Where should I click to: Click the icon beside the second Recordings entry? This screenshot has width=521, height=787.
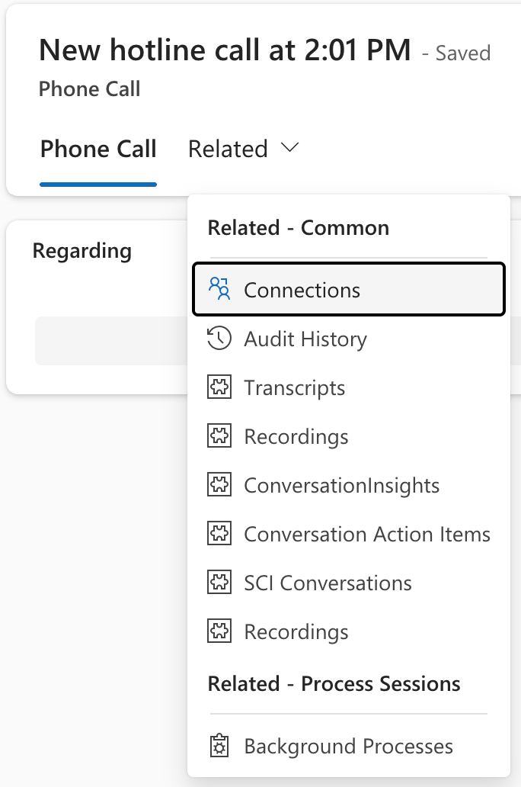219,631
